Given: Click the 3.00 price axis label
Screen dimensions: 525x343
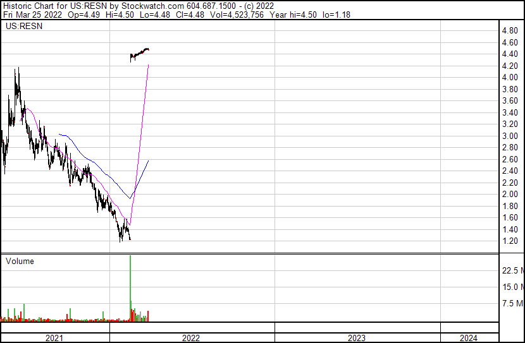Looking at the screenshot, I should (510, 136).
